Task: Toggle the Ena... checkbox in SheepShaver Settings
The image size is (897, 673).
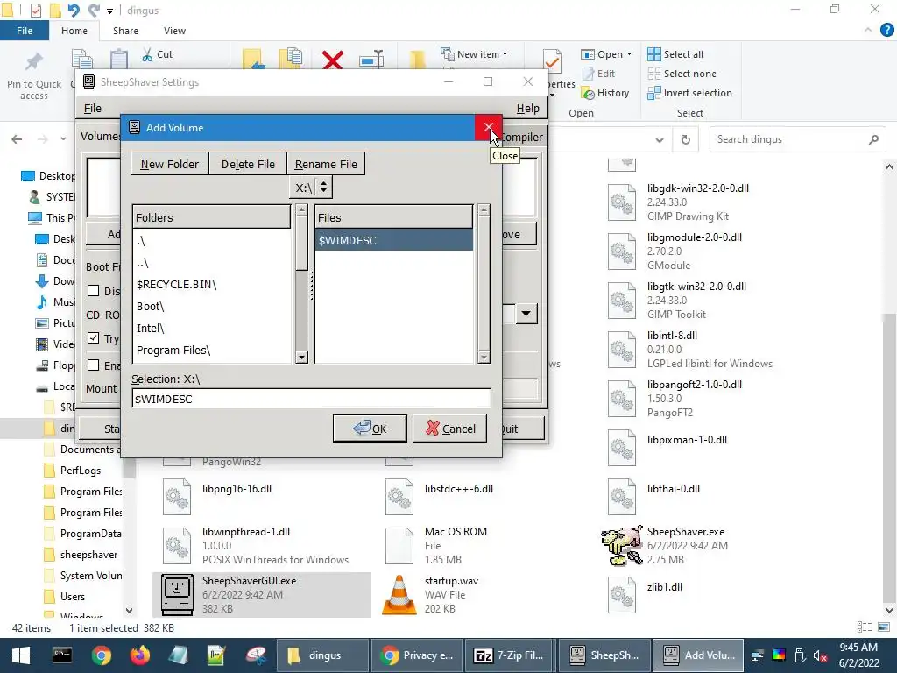Action: tap(93, 365)
